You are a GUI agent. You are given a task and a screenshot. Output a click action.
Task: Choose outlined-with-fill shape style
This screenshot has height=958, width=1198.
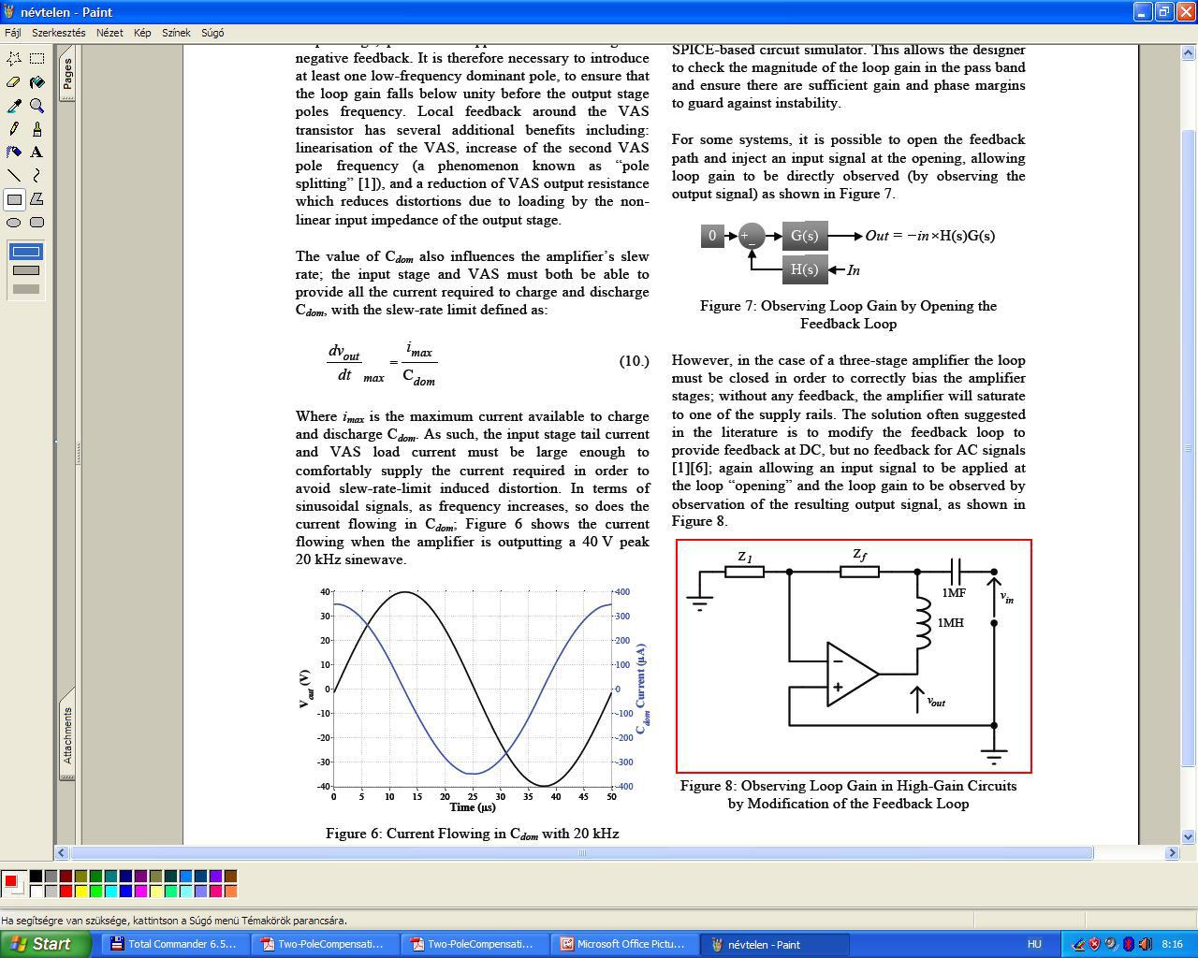pos(26,270)
